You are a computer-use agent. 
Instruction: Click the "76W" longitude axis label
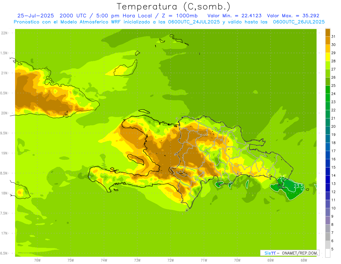pos(37,260)
